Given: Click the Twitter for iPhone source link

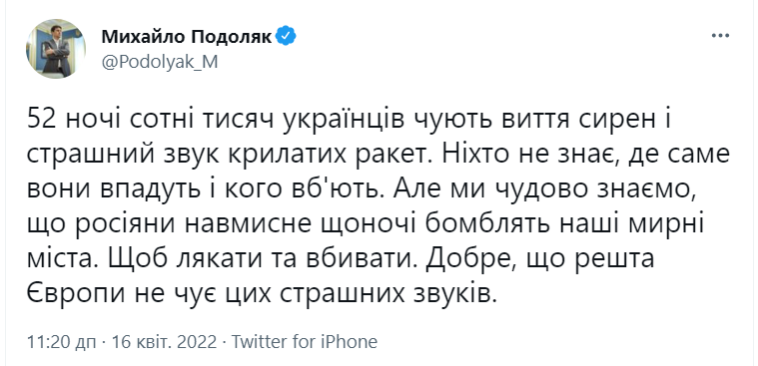Looking at the screenshot, I should tap(304, 342).
